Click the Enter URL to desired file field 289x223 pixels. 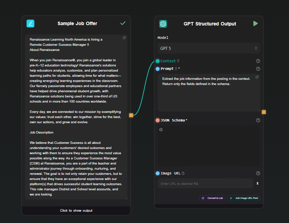(205, 183)
